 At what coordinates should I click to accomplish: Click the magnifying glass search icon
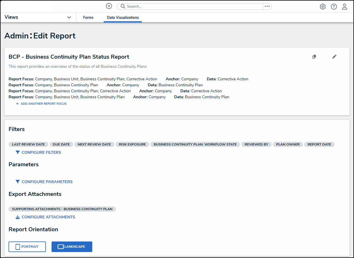123,7
